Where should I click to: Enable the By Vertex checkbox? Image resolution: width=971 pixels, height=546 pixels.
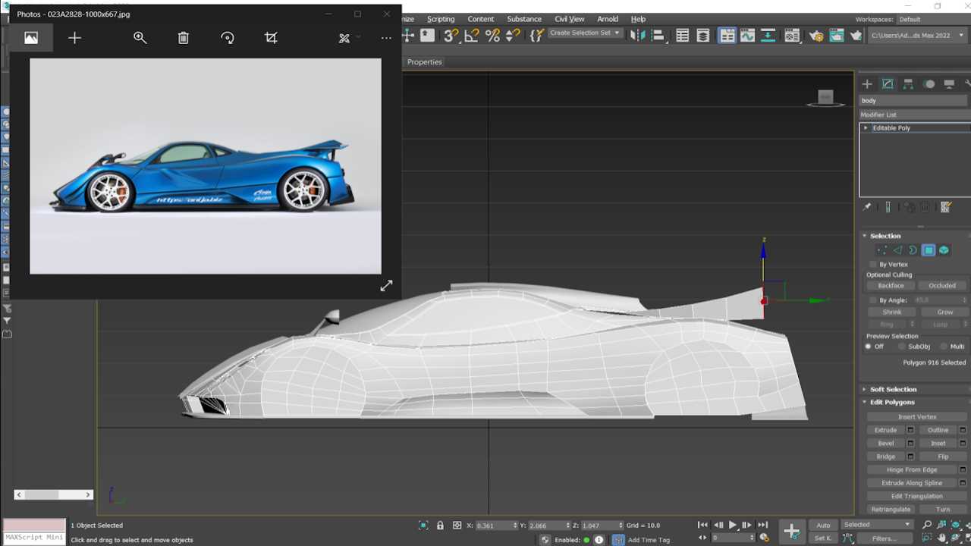(x=873, y=265)
